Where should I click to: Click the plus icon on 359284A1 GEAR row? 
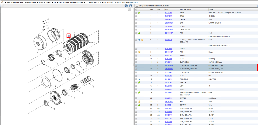click(x=136, y=86)
